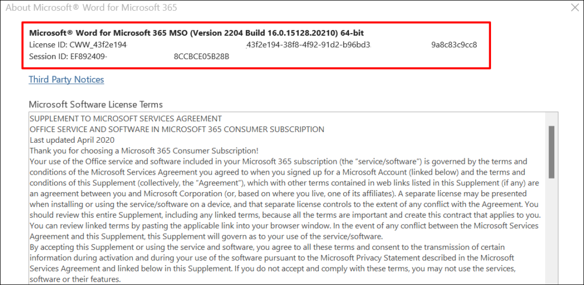Close the About Microsoft Word dialog
The width and height of the screenshot is (584, 285).
click(573, 7)
